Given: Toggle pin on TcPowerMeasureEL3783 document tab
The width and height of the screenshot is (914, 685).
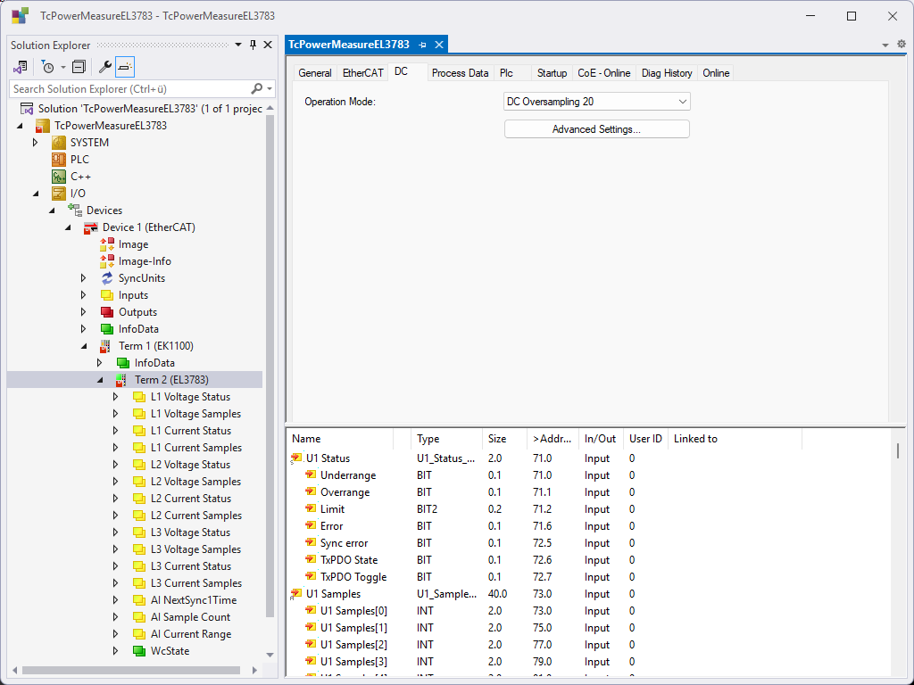Looking at the screenshot, I should tap(422, 45).
